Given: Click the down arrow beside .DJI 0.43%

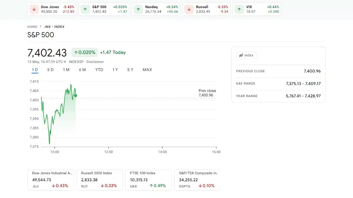Looking at the screenshot, I should [54, 186].
